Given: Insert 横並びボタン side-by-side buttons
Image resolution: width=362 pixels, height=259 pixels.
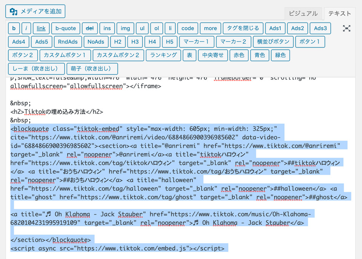Looking at the screenshot, I should (273, 42).
